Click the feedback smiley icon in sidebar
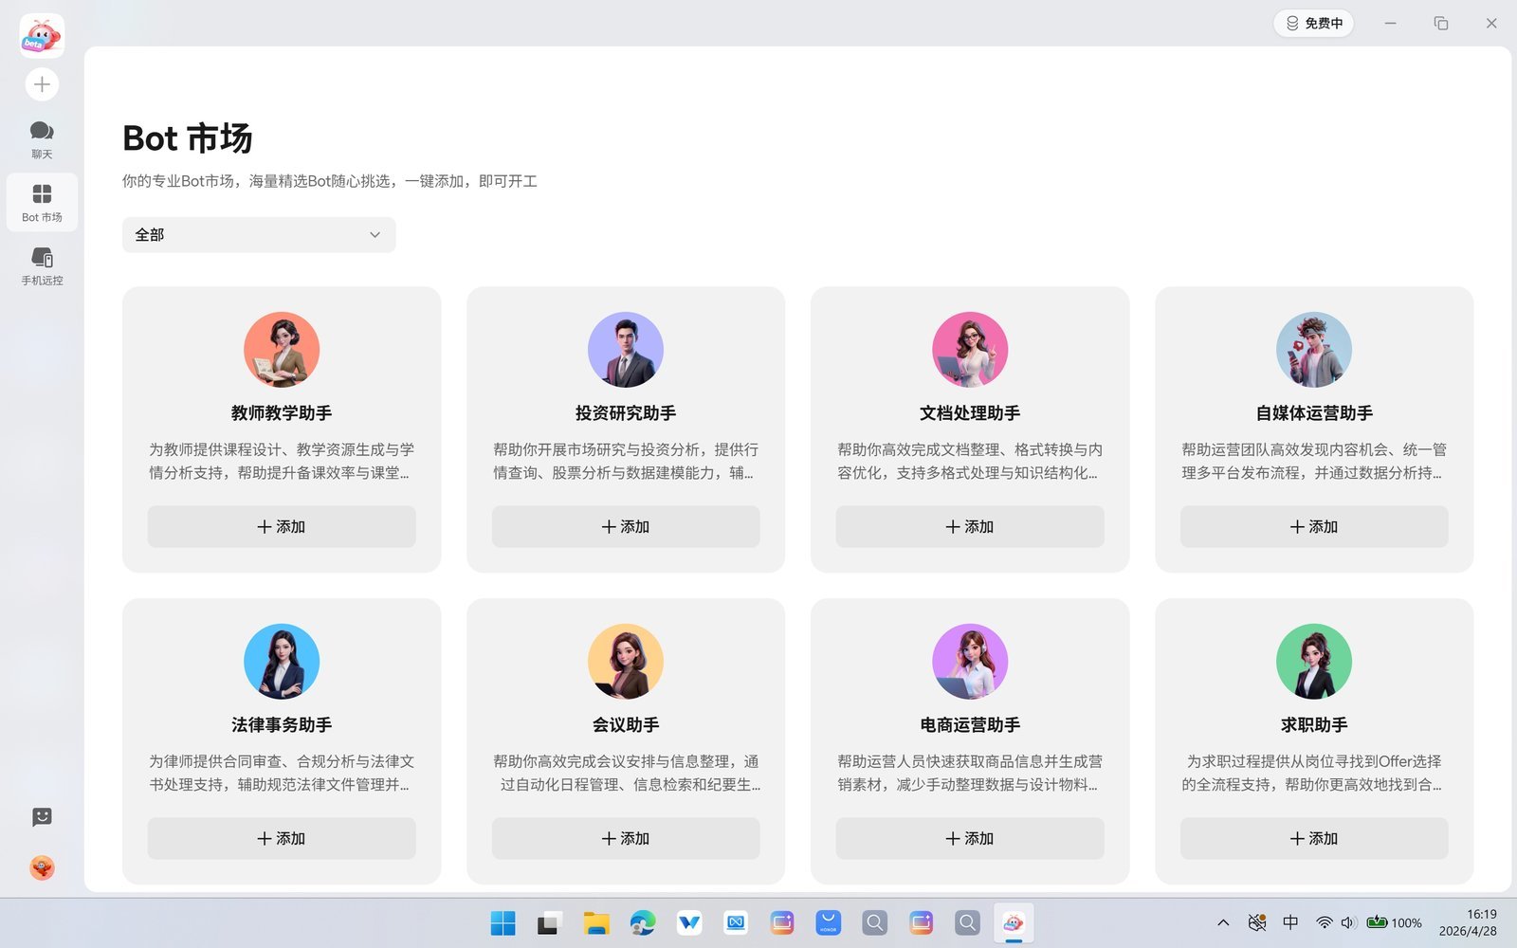 point(42,817)
